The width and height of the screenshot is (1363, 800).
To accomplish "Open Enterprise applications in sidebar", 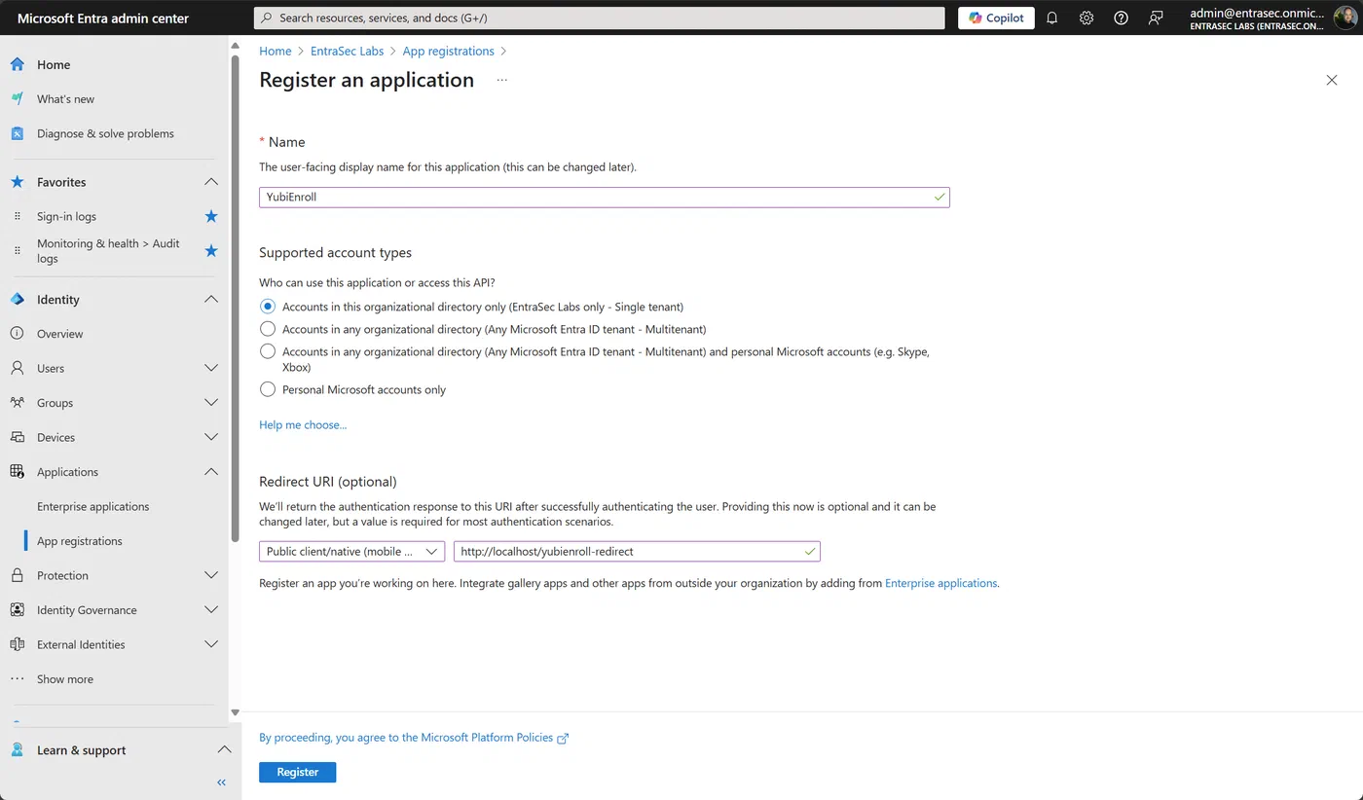I will point(92,506).
